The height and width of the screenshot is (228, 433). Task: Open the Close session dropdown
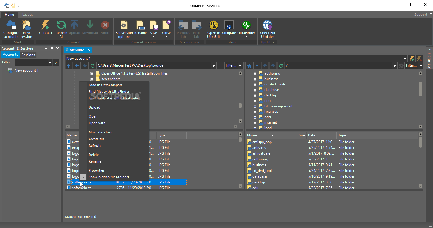coord(166,37)
